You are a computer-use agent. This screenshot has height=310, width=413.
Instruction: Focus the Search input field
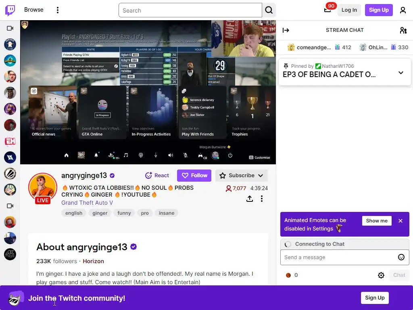(190, 10)
